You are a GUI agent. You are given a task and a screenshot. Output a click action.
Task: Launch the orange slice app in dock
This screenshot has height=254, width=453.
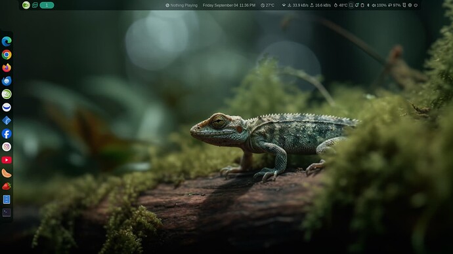click(x=7, y=173)
